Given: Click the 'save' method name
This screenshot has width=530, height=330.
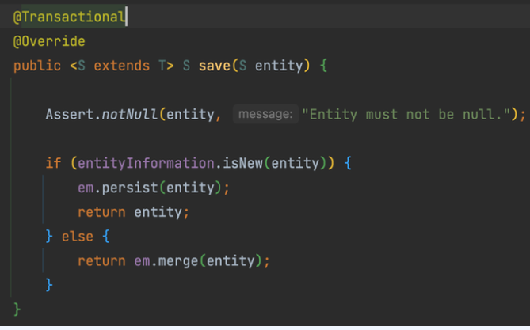Looking at the screenshot, I should pos(215,66).
